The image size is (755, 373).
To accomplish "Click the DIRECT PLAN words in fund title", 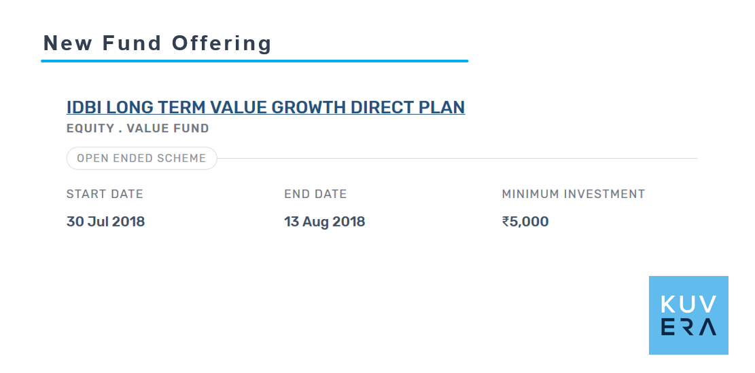I will point(407,107).
